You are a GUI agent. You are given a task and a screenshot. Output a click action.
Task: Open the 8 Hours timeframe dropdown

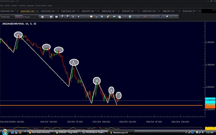[30, 17]
